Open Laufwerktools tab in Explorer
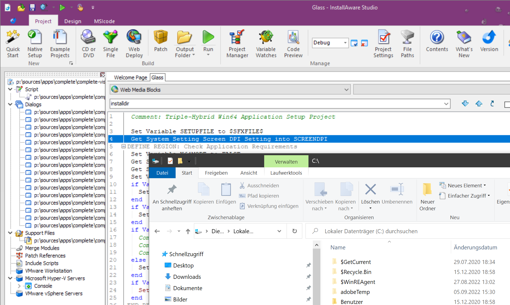The width and height of the screenshot is (510, 305). coord(286,173)
